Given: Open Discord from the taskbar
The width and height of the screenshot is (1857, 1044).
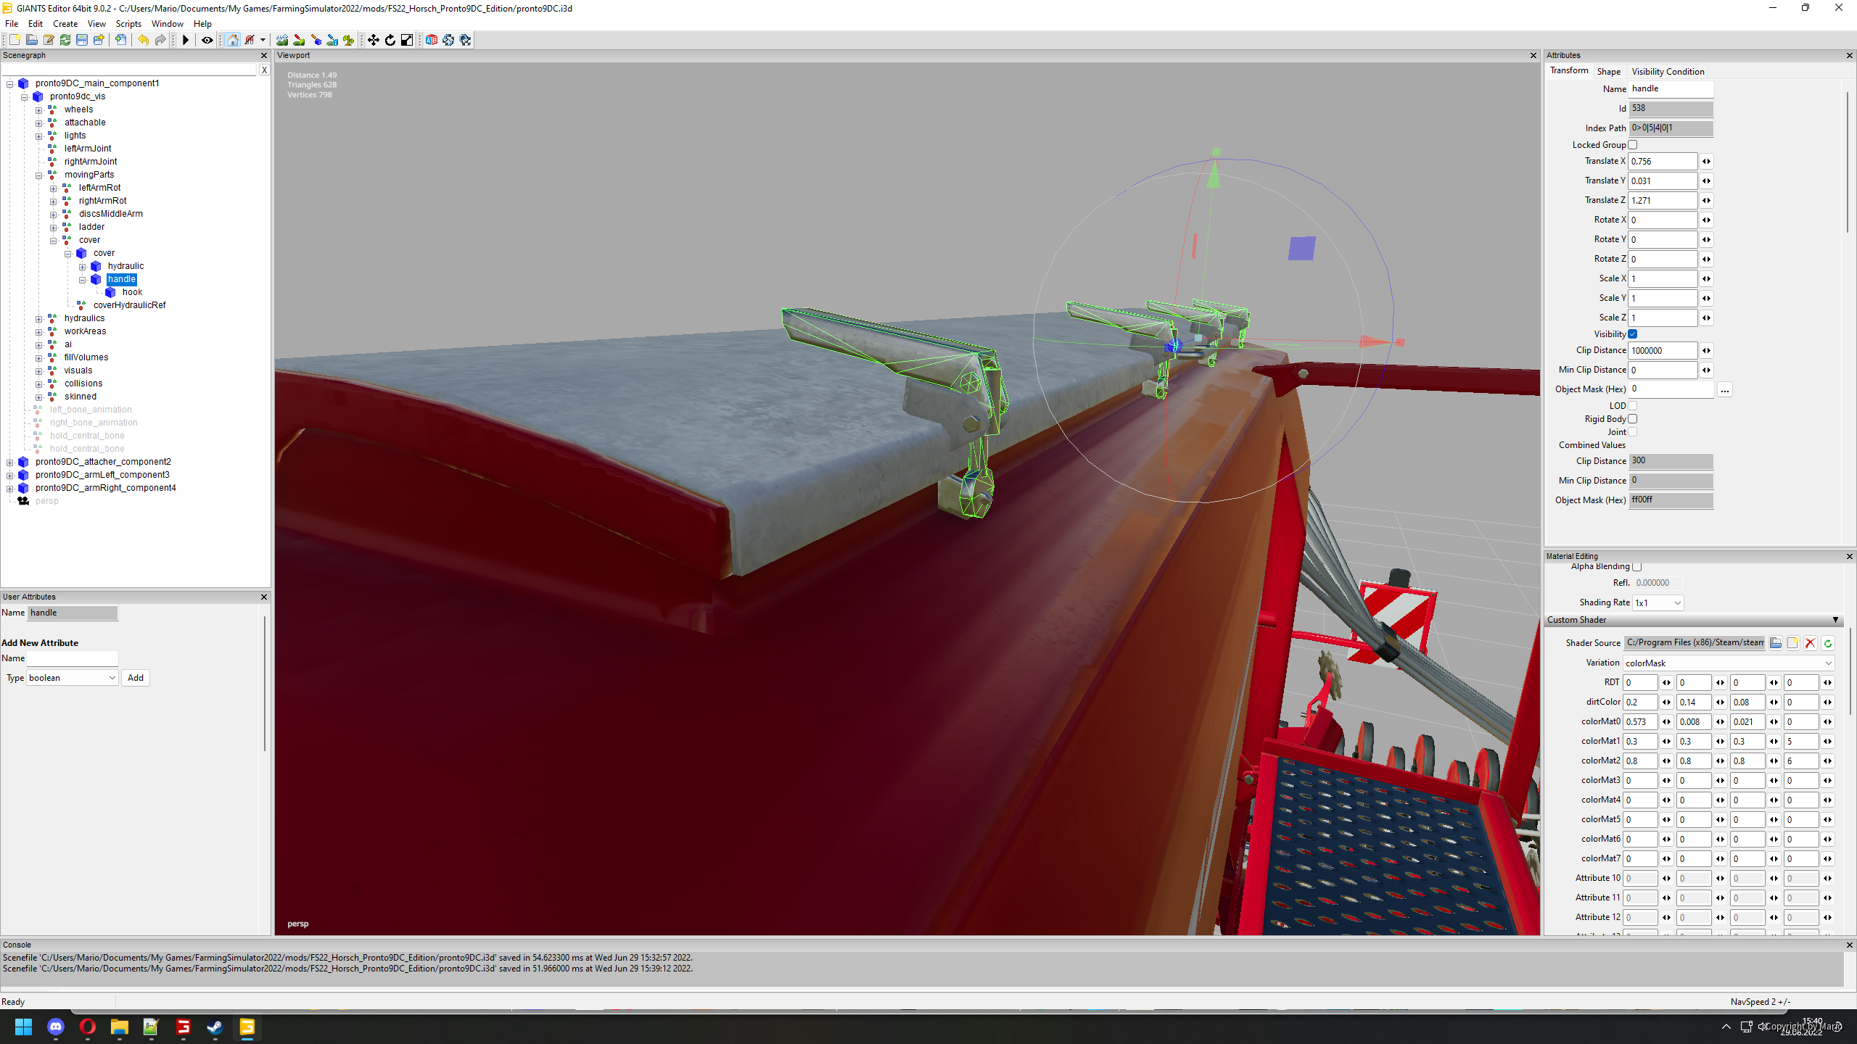Looking at the screenshot, I should pyautogui.click(x=56, y=1027).
